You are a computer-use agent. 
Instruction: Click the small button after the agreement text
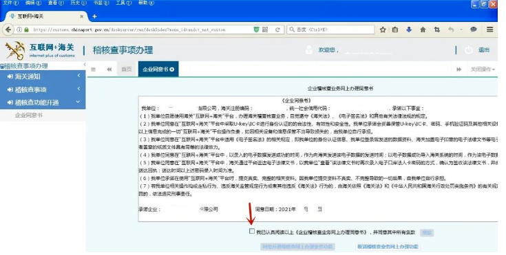click(427, 232)
